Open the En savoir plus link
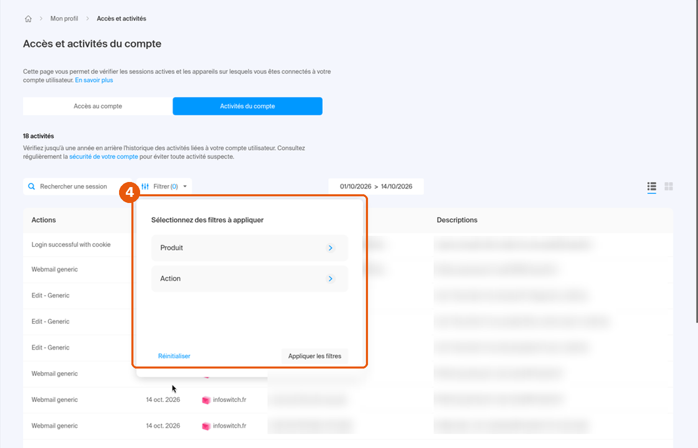 [94, 80]
